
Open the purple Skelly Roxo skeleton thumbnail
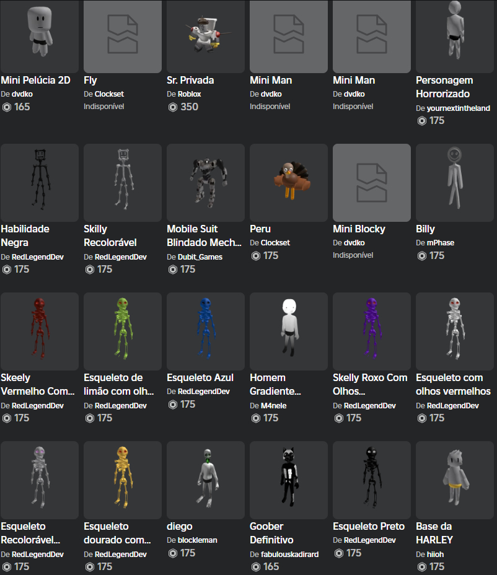click(372, 331)
